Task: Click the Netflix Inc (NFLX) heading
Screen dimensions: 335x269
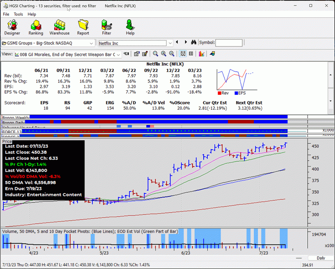Action: [165, 64]
